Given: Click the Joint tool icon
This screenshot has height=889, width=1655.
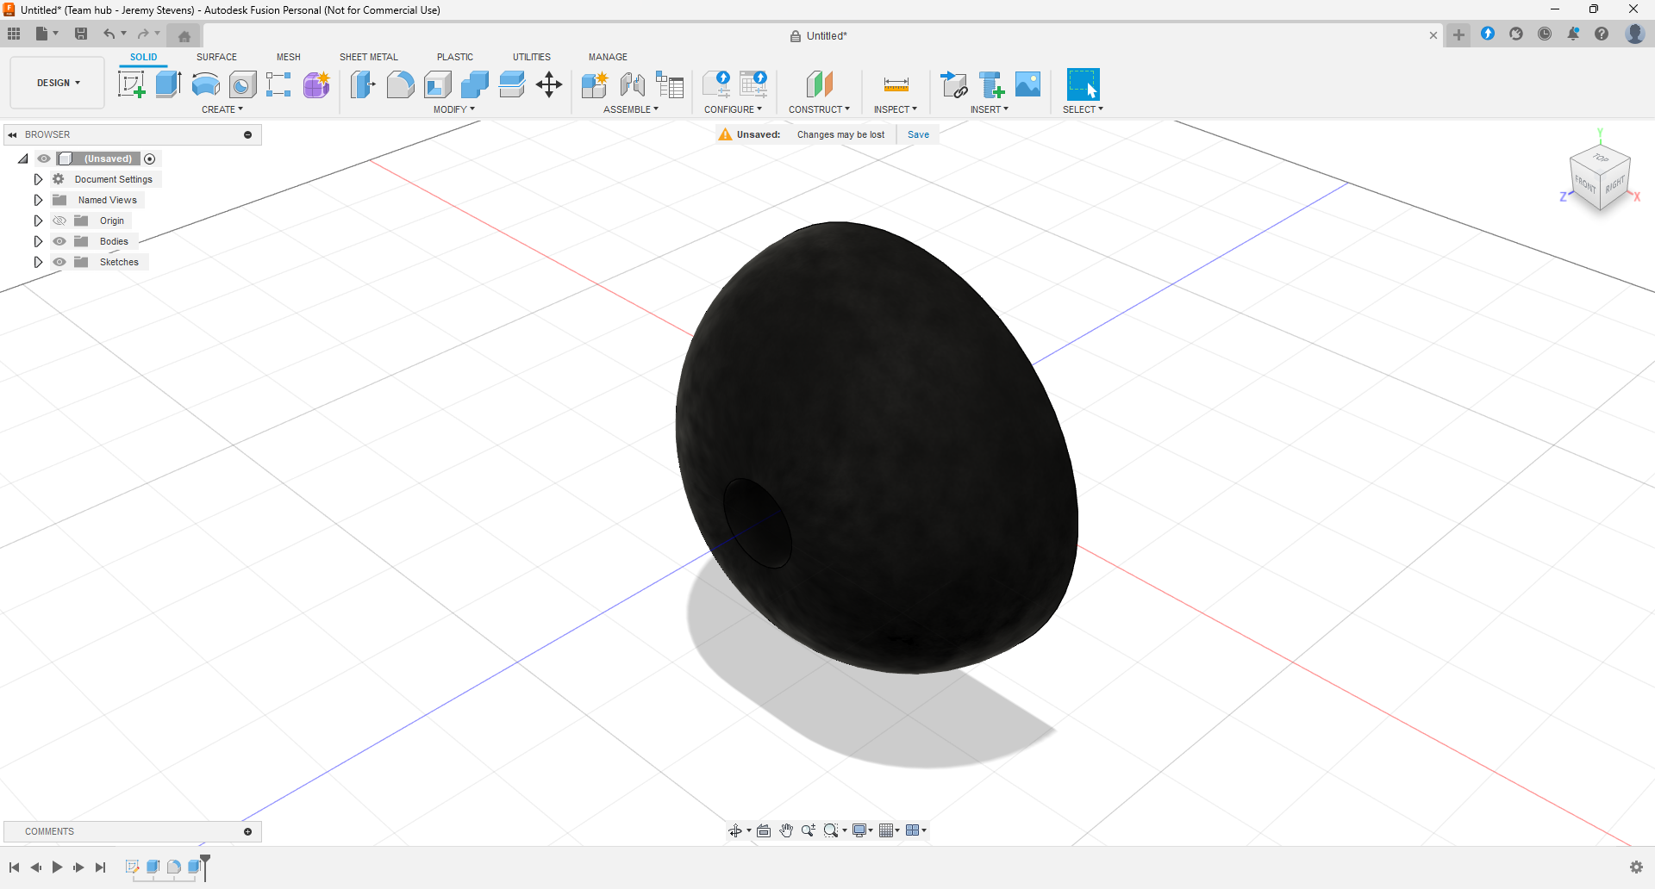Looking at the screenshot, I should [633, 84].
